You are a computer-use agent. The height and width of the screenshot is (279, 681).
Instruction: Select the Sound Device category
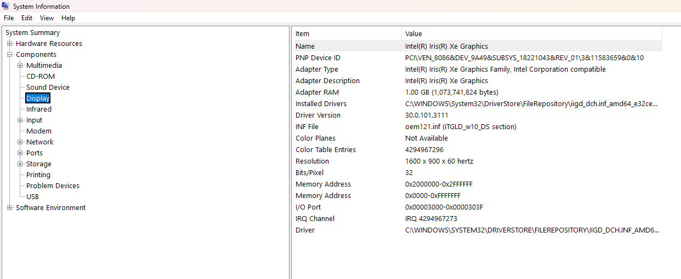[48, 88]
